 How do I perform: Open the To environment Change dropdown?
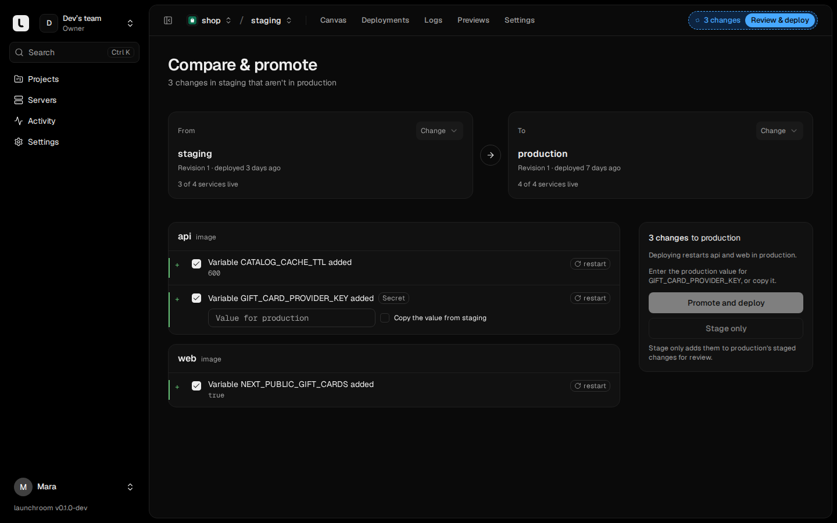[x=779, y=131]
